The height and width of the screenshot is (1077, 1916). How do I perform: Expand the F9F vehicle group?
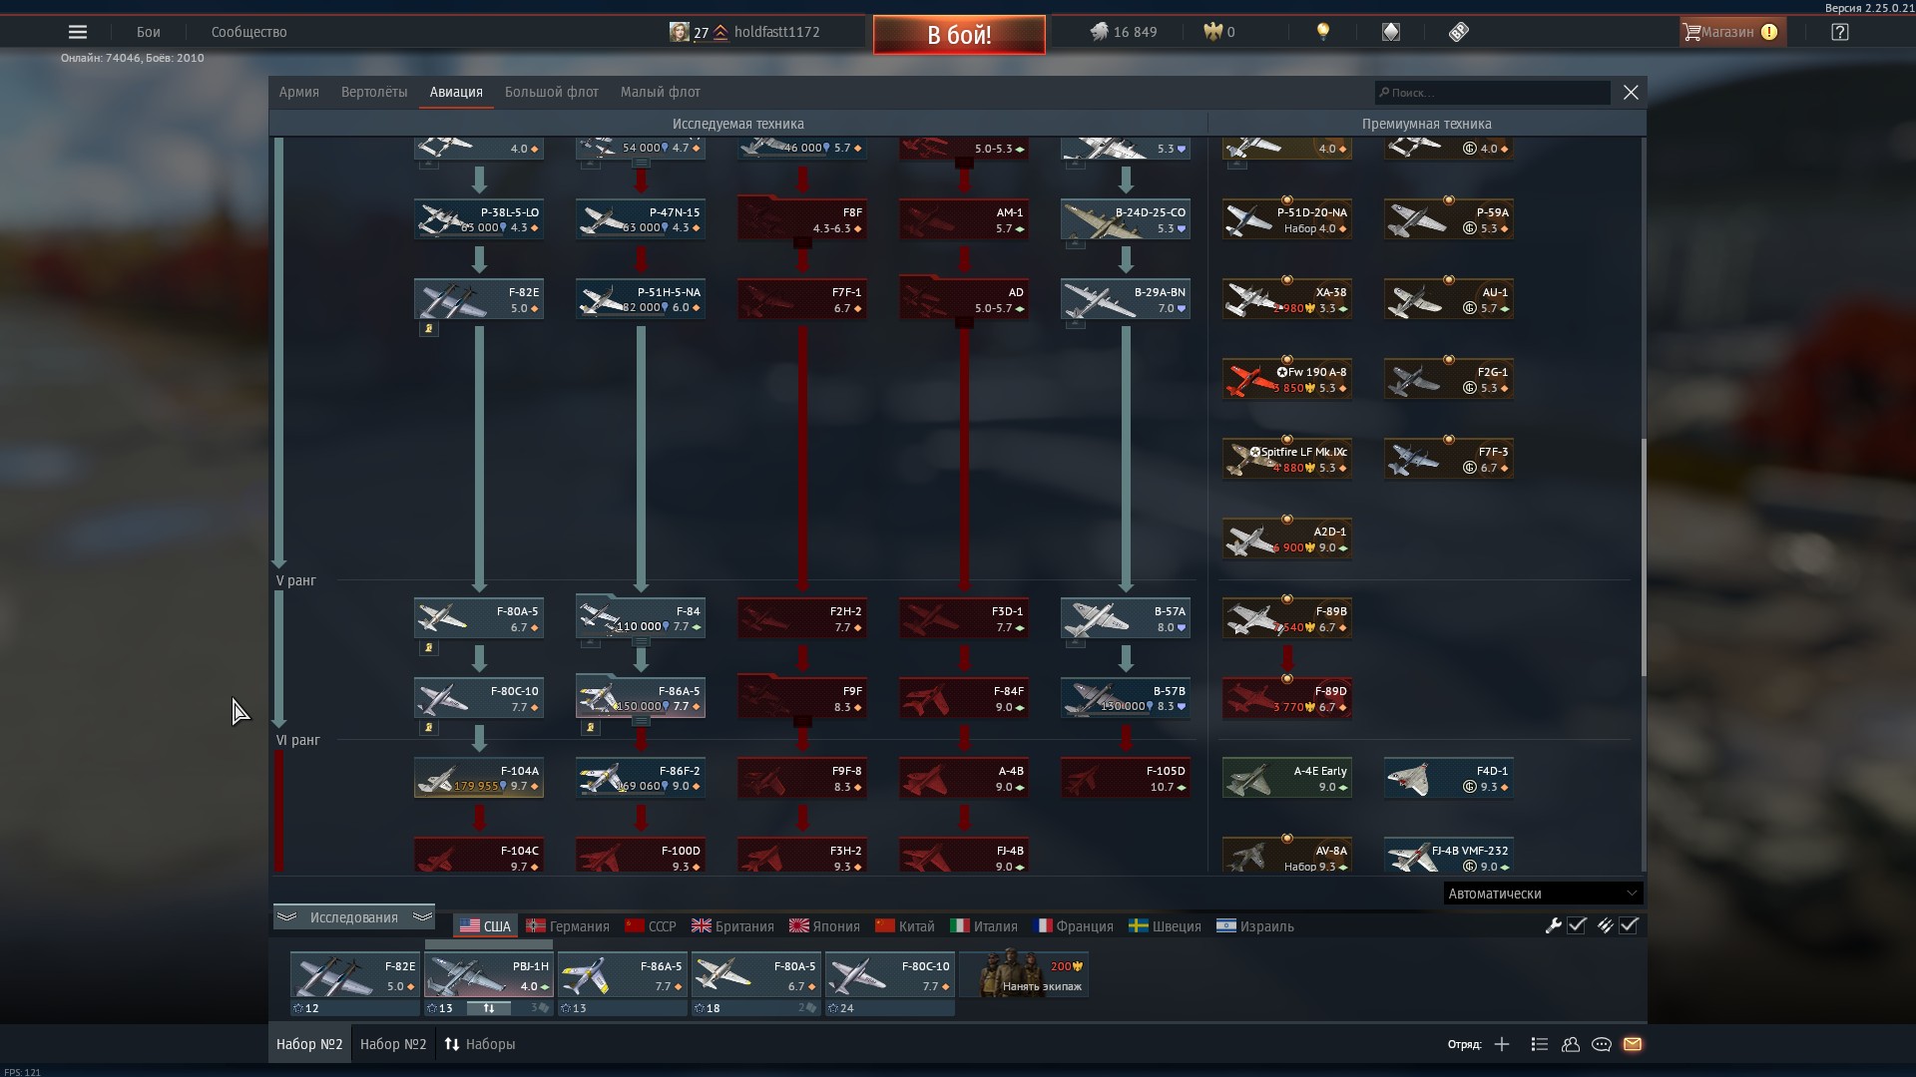[x=802, y=722]
